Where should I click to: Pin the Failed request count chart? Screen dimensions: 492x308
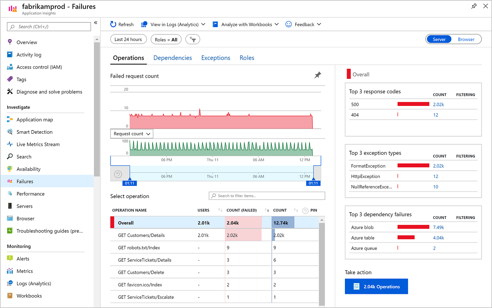pyautogui.click(x=318, y=75)
